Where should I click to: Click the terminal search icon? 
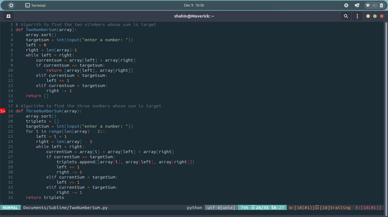coord(346,16)
